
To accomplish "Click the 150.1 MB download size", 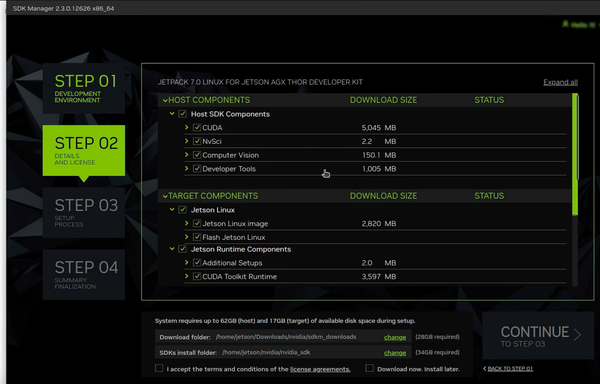I will [x=379, y=155].
